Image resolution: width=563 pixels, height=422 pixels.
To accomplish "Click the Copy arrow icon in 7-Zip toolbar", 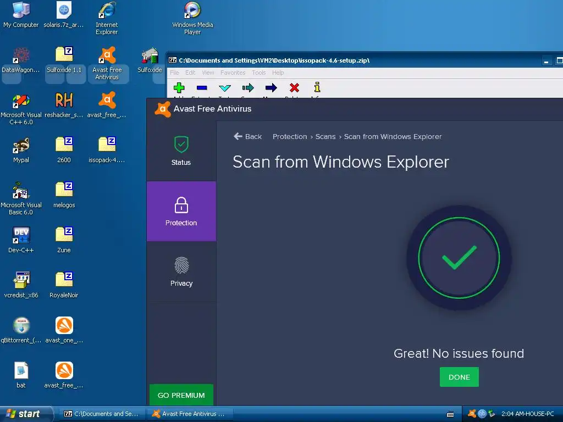I will pyautogui.click(x=248, y=87).
